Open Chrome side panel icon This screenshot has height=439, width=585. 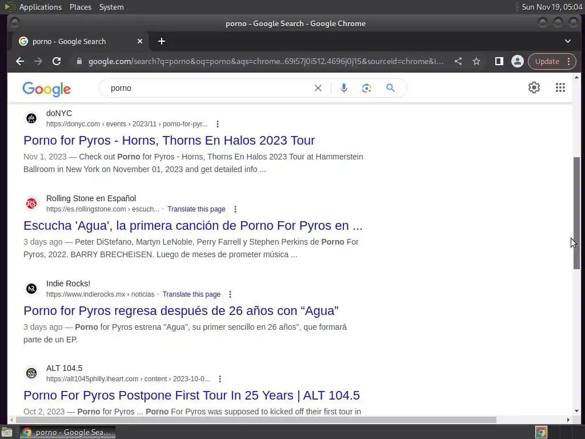coord(499,61)
